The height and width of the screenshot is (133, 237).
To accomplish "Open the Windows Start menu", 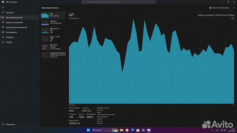I will point(89,130).
